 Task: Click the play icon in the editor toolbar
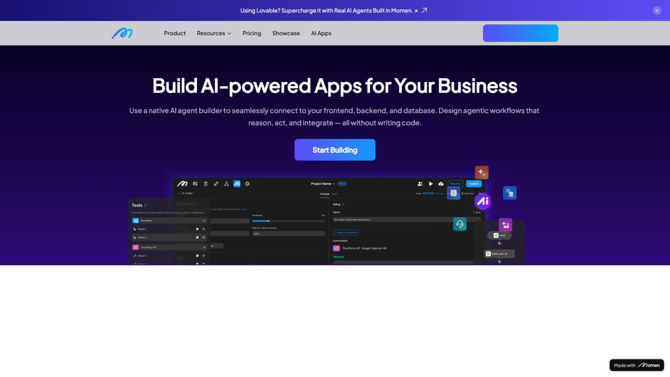click(x=431, y=184)
